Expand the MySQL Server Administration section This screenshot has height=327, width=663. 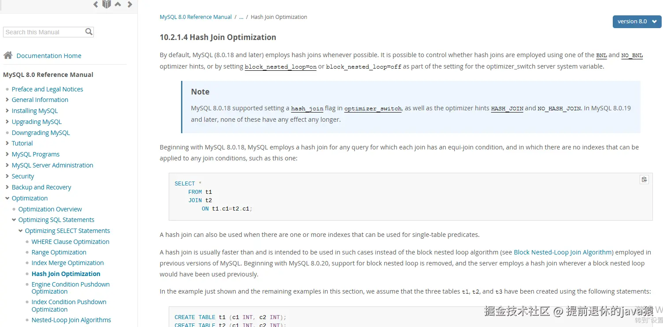click(x=7, y=165)
